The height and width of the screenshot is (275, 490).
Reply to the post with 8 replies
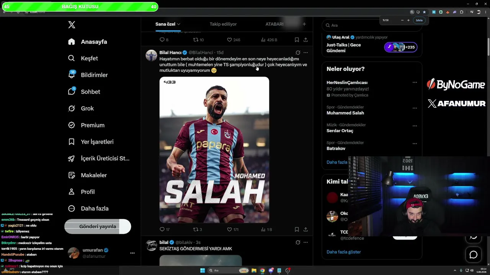162,40
